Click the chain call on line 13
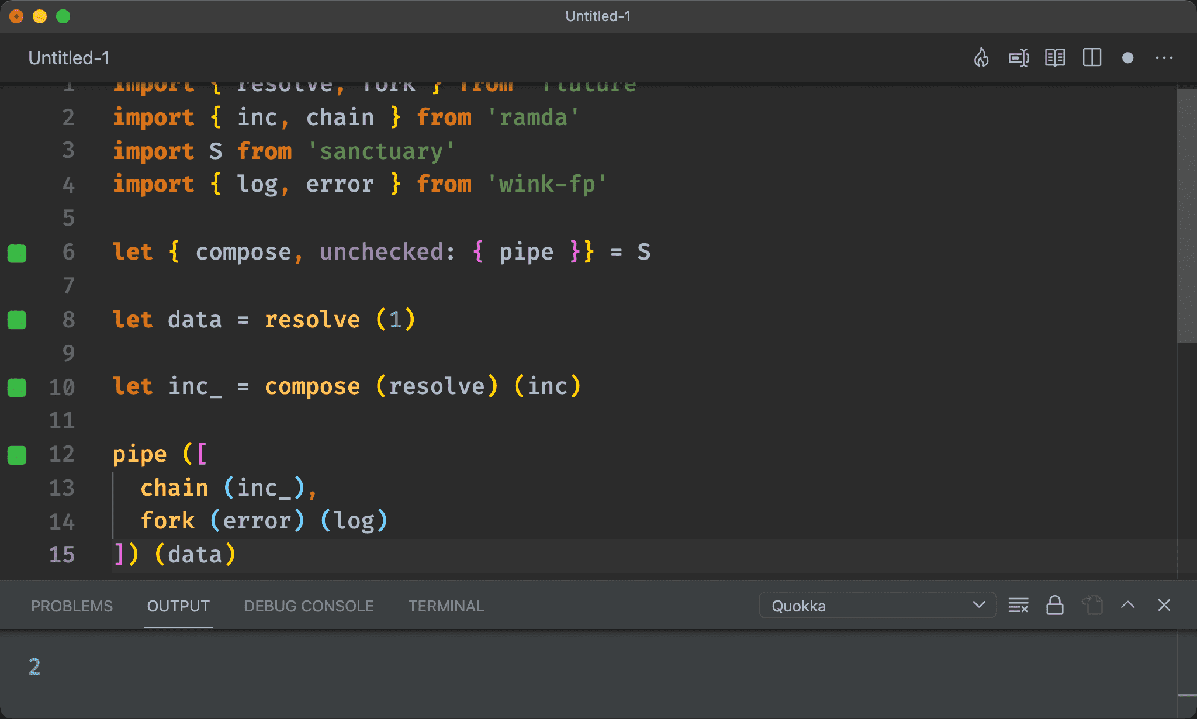This screenshot has width=1197, height=719. (174, 488)
